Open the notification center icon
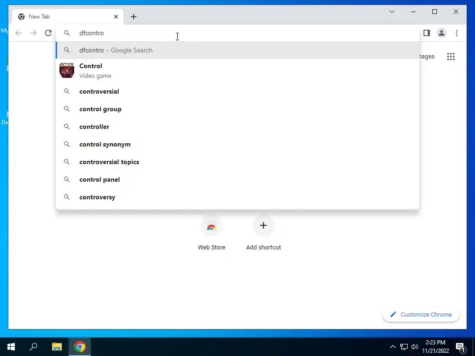Screen dimensions: 475x356 point(461,347)
